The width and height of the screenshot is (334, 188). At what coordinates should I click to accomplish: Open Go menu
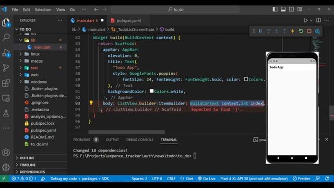73,9
